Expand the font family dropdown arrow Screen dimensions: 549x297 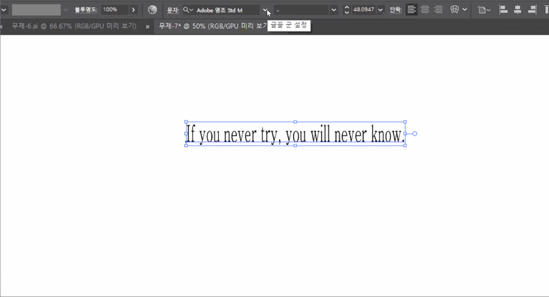pos(265,10)
